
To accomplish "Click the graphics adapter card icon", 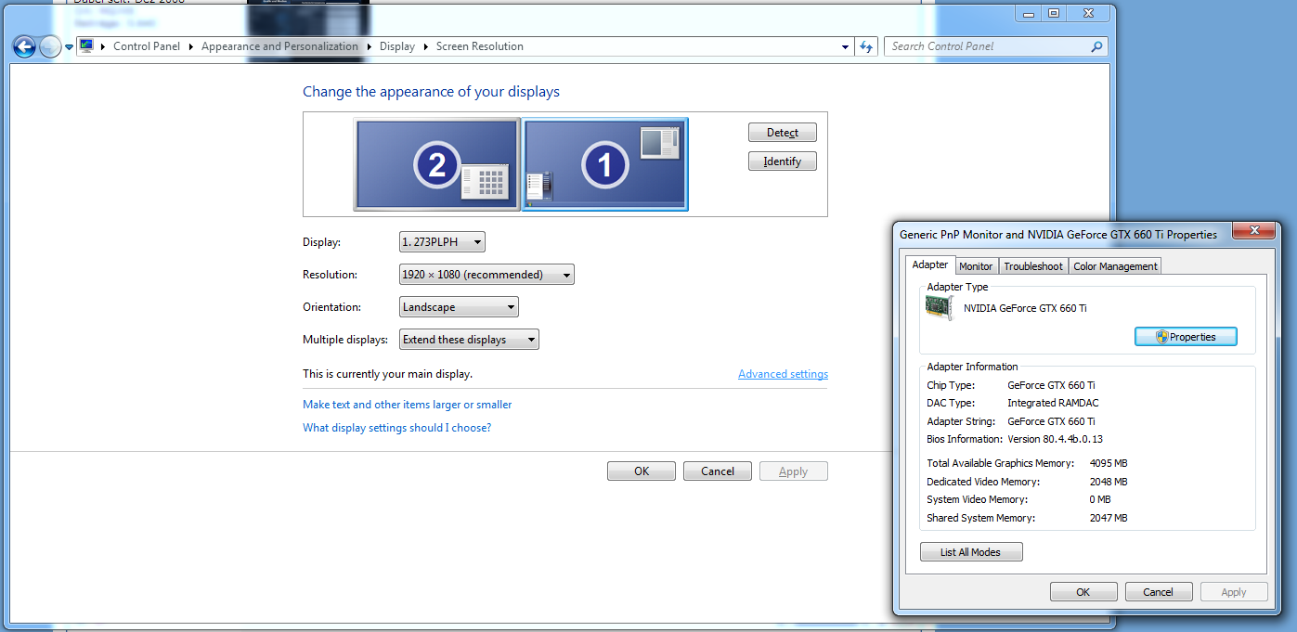I will 940,308.
